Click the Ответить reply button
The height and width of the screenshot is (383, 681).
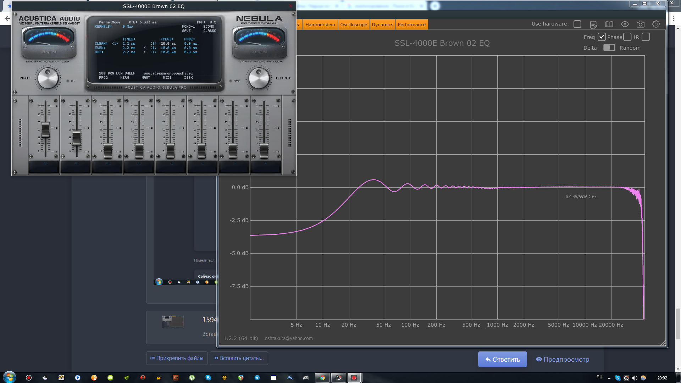click(502, 359)
